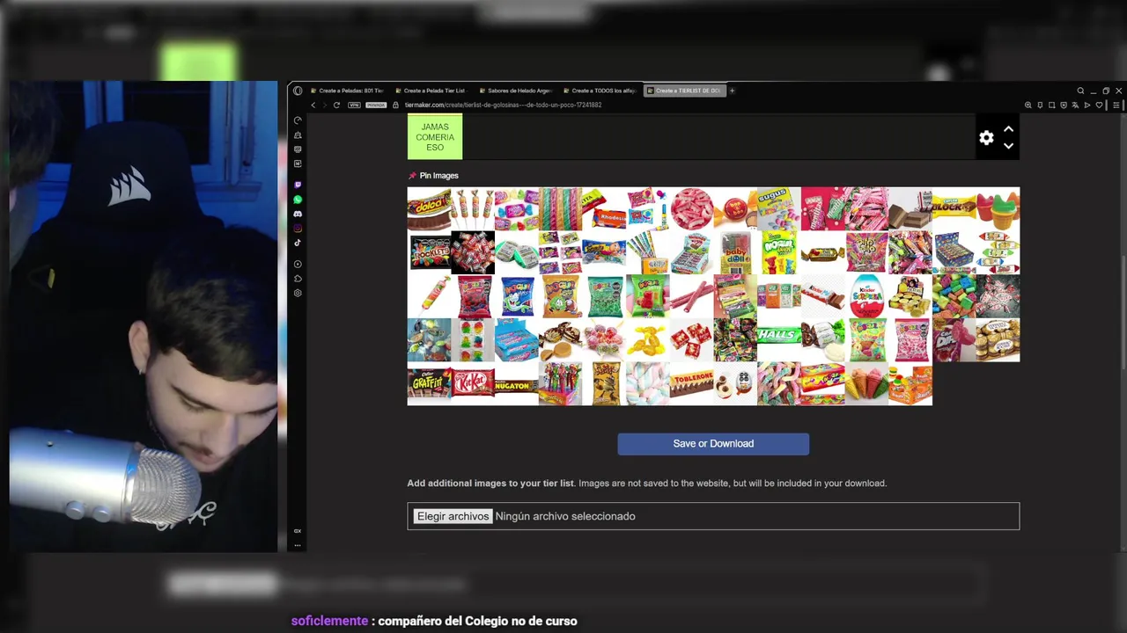Select the sour gummy worms thumbnail
1127x633 pixels.
779,384
